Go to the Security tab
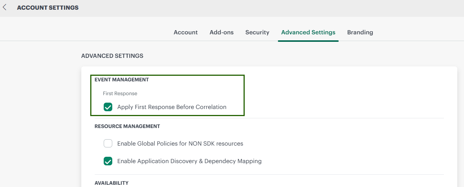The height and width of the screenshot is (187, 464). click(257, 32)
